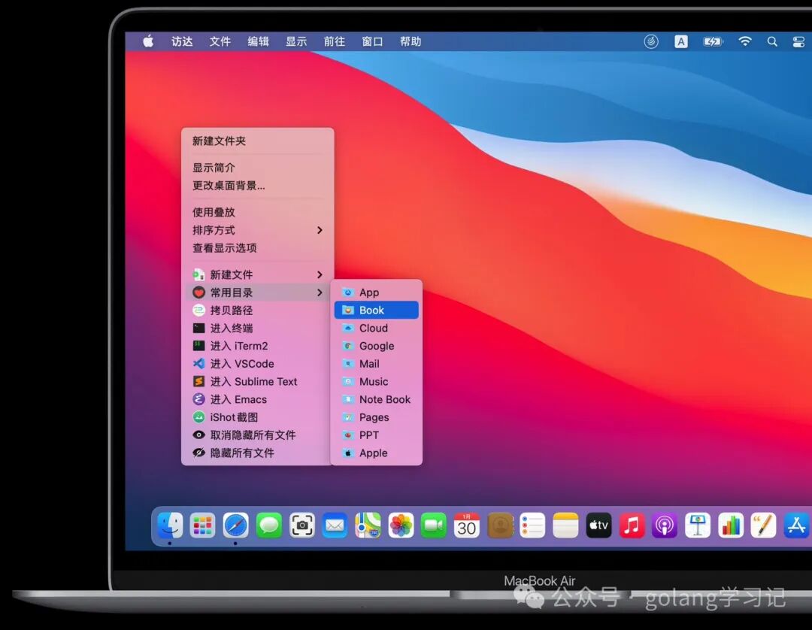Open the highlighted Book folder

point(377,310)
